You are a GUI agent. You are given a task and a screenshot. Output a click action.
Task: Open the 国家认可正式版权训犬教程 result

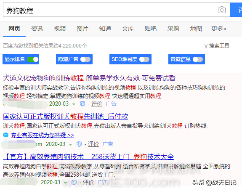(65, 117)
